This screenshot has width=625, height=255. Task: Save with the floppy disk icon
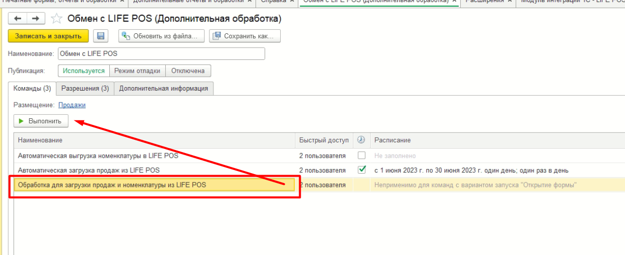pos(100,36)
